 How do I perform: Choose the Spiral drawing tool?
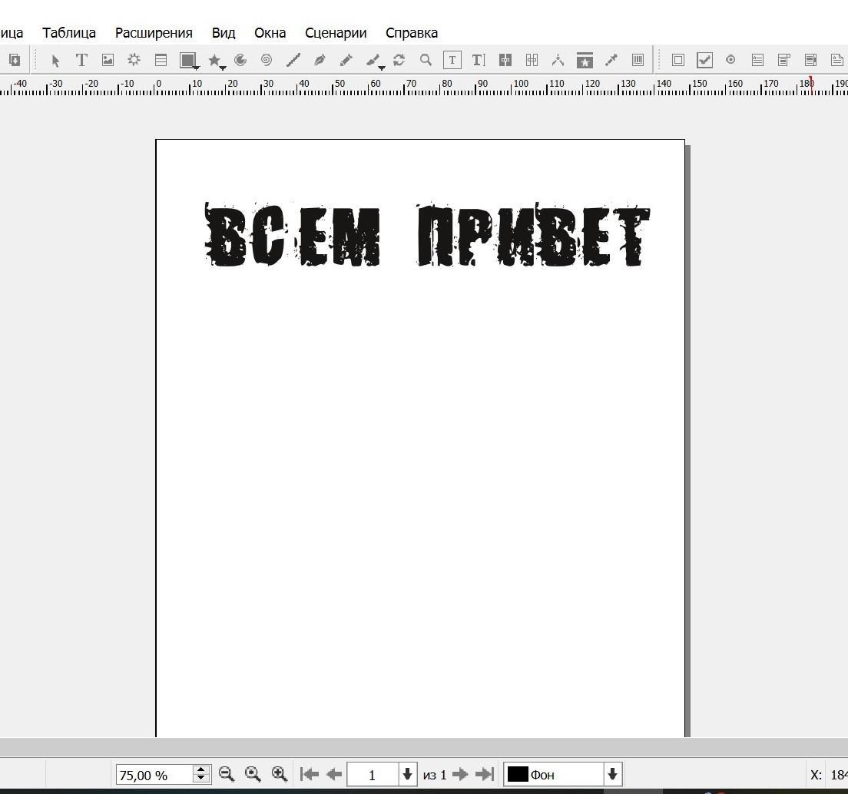(267, 60)
